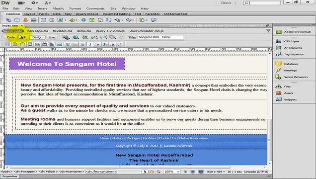Viewport: 316px width, 179px height.
Task: Open the Databases panel
Action: coord(287,64)
